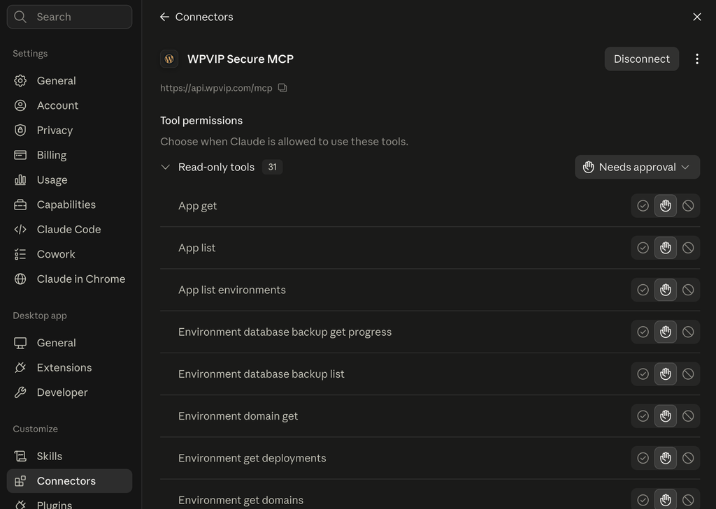Screen dimensions: 716x509
Task: Open Developer settings
Action: tap(69, 392)
